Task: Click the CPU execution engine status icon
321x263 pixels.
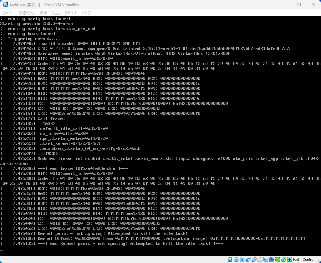Action: [x=278, y=260]
